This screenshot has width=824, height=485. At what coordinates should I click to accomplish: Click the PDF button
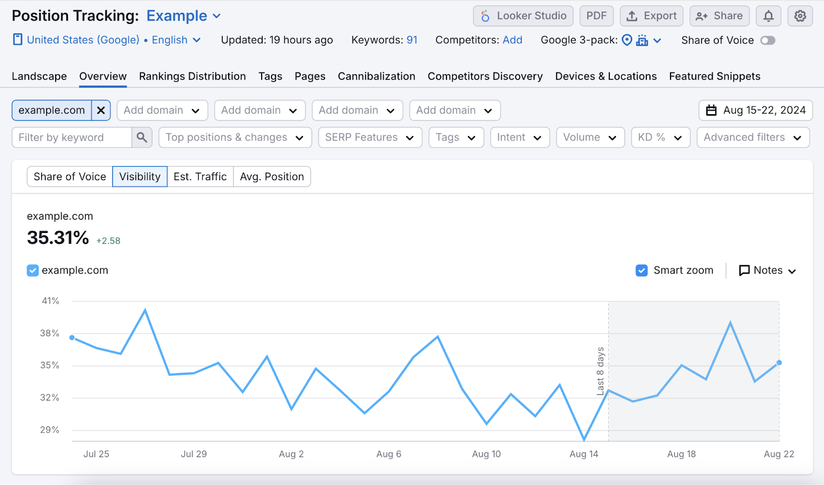[596, 16]
